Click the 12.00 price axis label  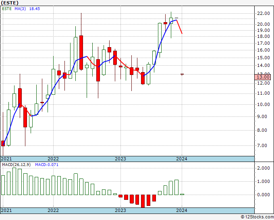[264, 83]
